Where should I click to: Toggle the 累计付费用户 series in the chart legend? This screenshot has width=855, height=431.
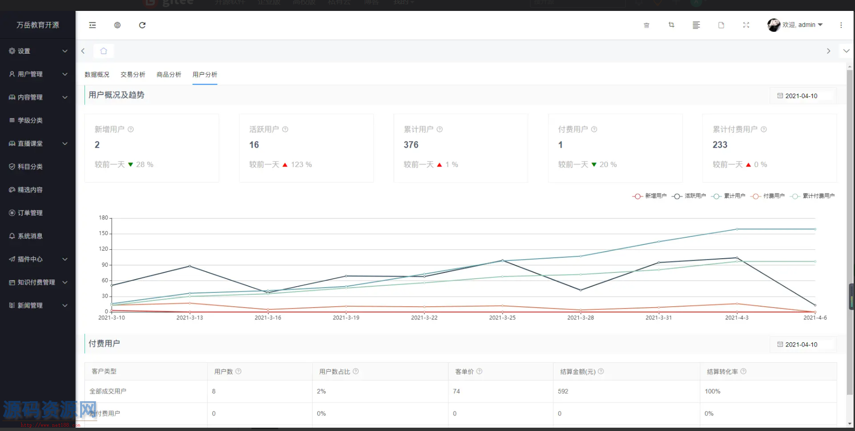tap(812, 196)
